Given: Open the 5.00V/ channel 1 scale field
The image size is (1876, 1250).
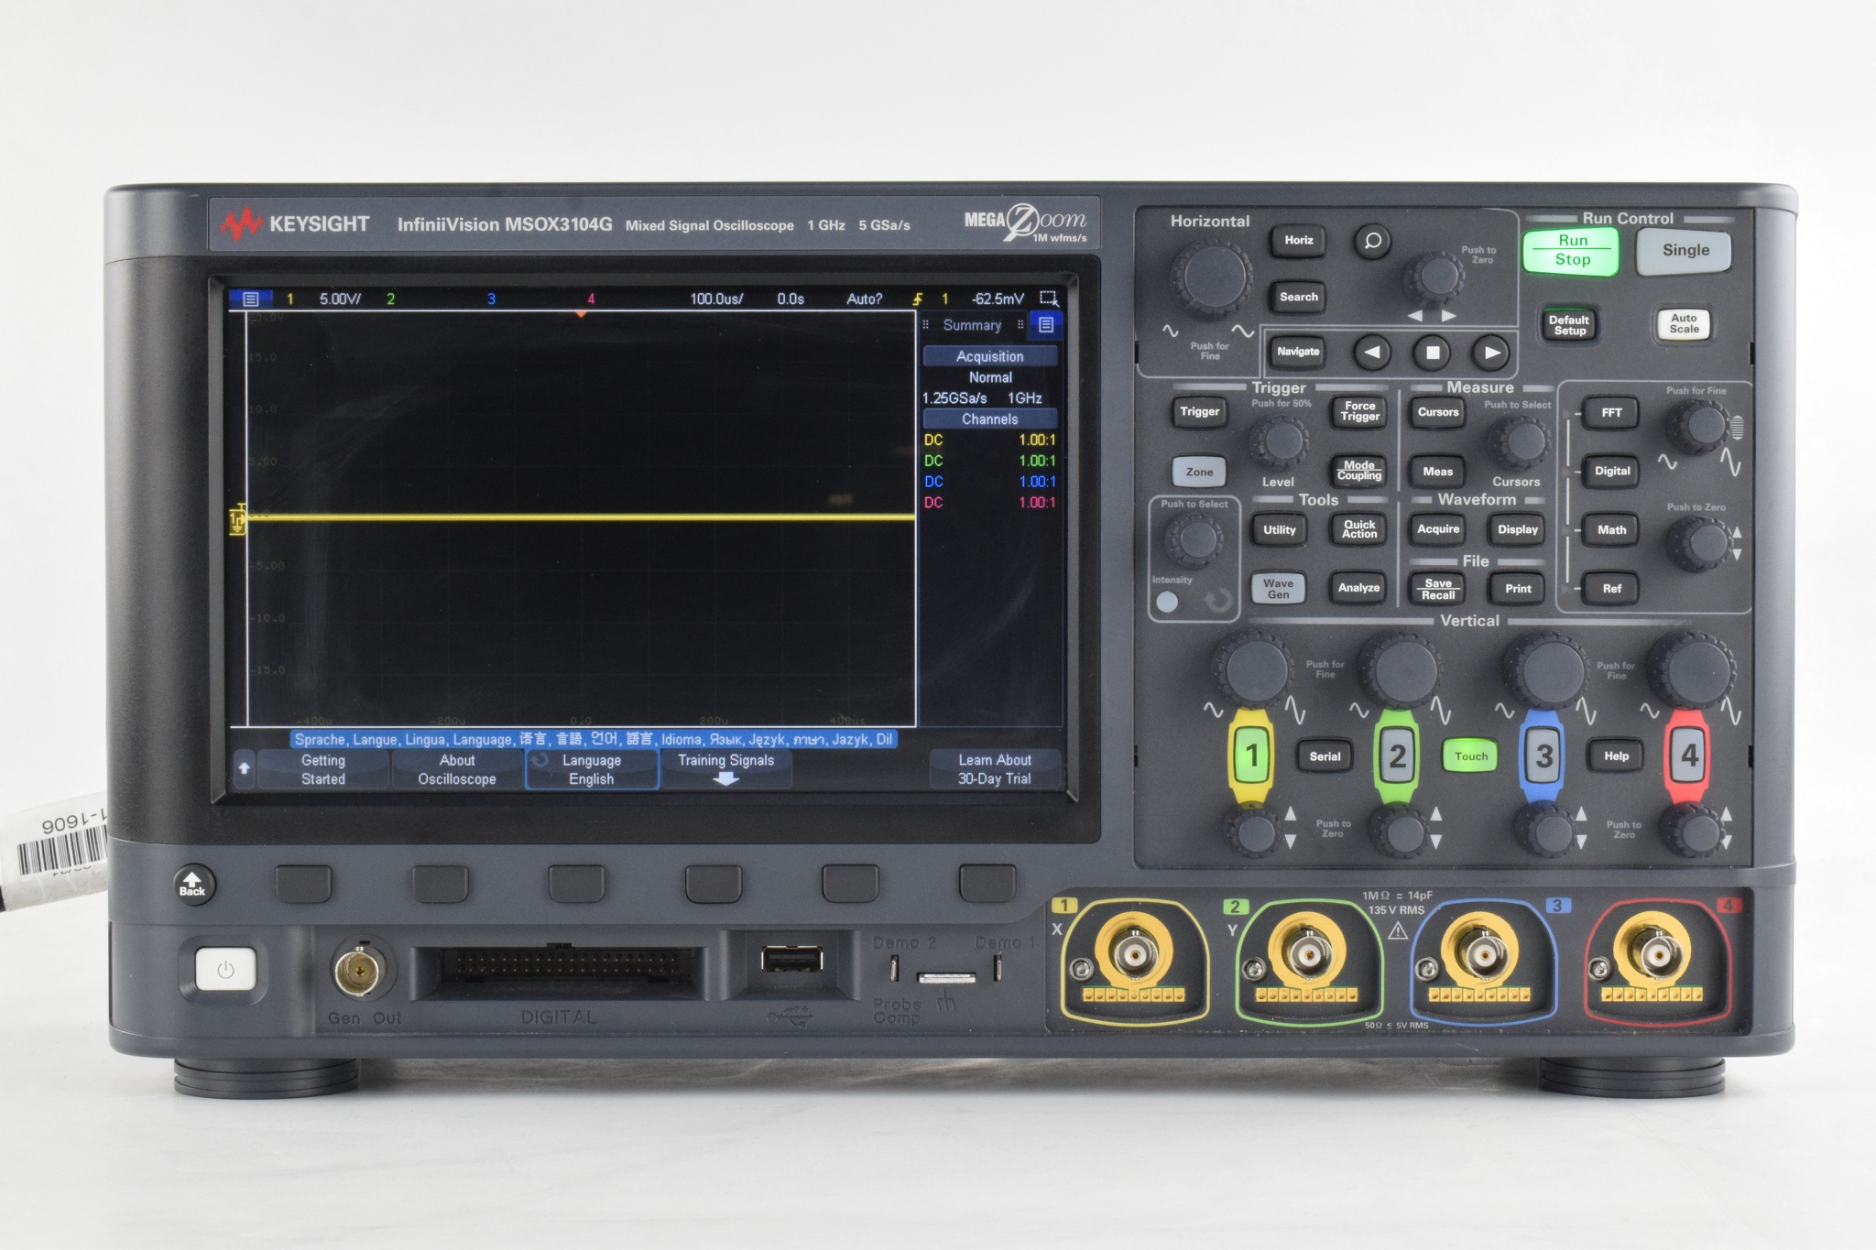Looking at the screenshot, I should (x=340, y=299).
